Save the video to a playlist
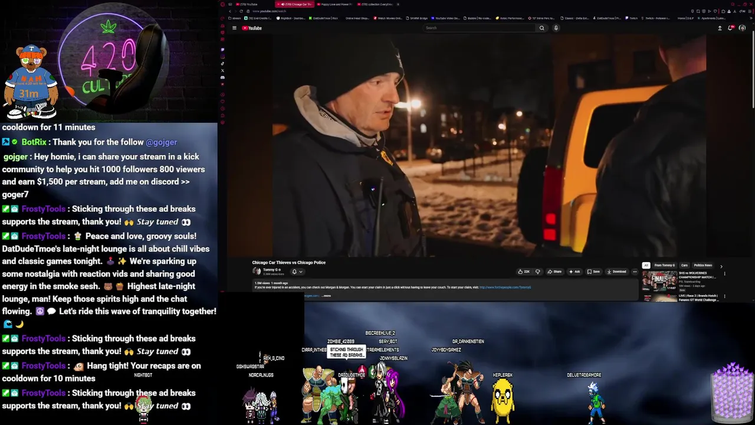 pos(593,272)
